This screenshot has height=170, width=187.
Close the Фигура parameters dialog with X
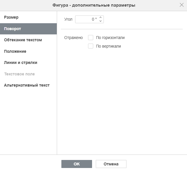(182, 5)
